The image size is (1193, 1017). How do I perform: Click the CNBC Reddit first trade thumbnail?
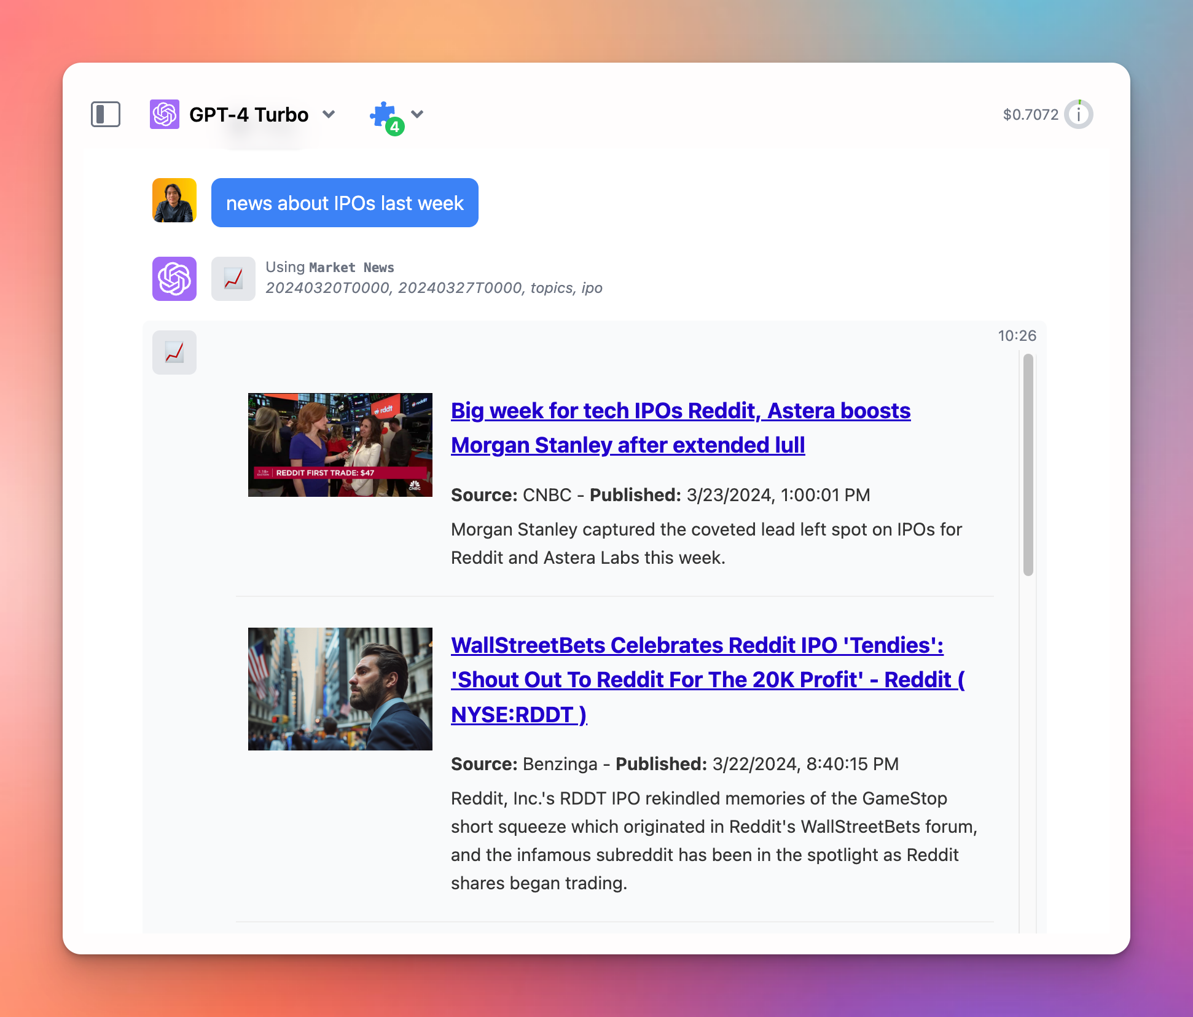[340, 445]
